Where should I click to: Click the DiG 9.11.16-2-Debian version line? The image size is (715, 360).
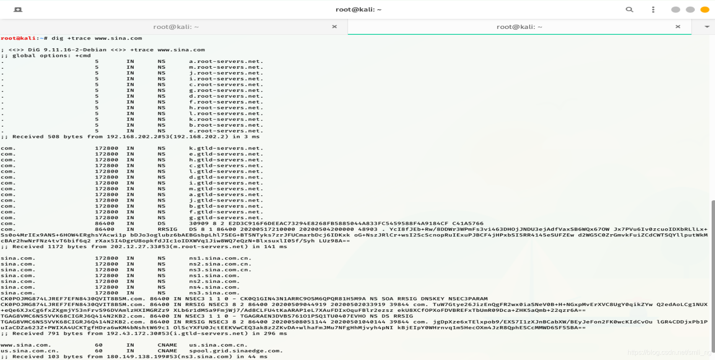103,50
